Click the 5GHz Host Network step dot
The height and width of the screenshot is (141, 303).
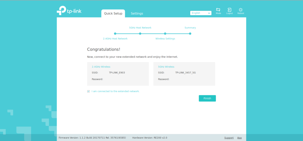click(140, 34)
